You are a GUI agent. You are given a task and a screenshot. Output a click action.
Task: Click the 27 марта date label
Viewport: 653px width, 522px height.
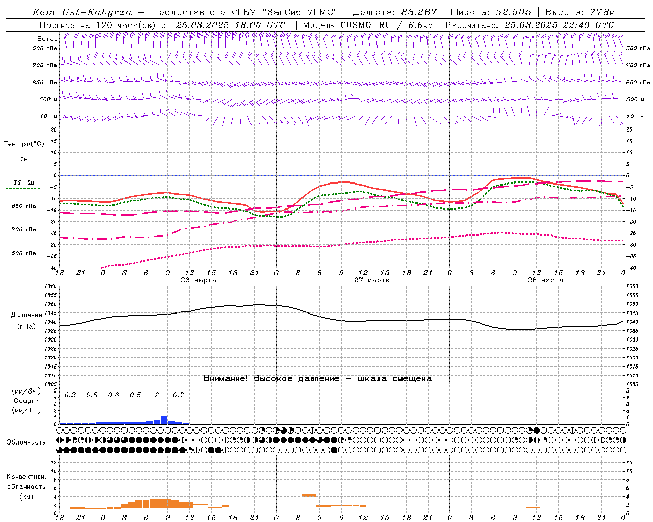tap(372, 280)
